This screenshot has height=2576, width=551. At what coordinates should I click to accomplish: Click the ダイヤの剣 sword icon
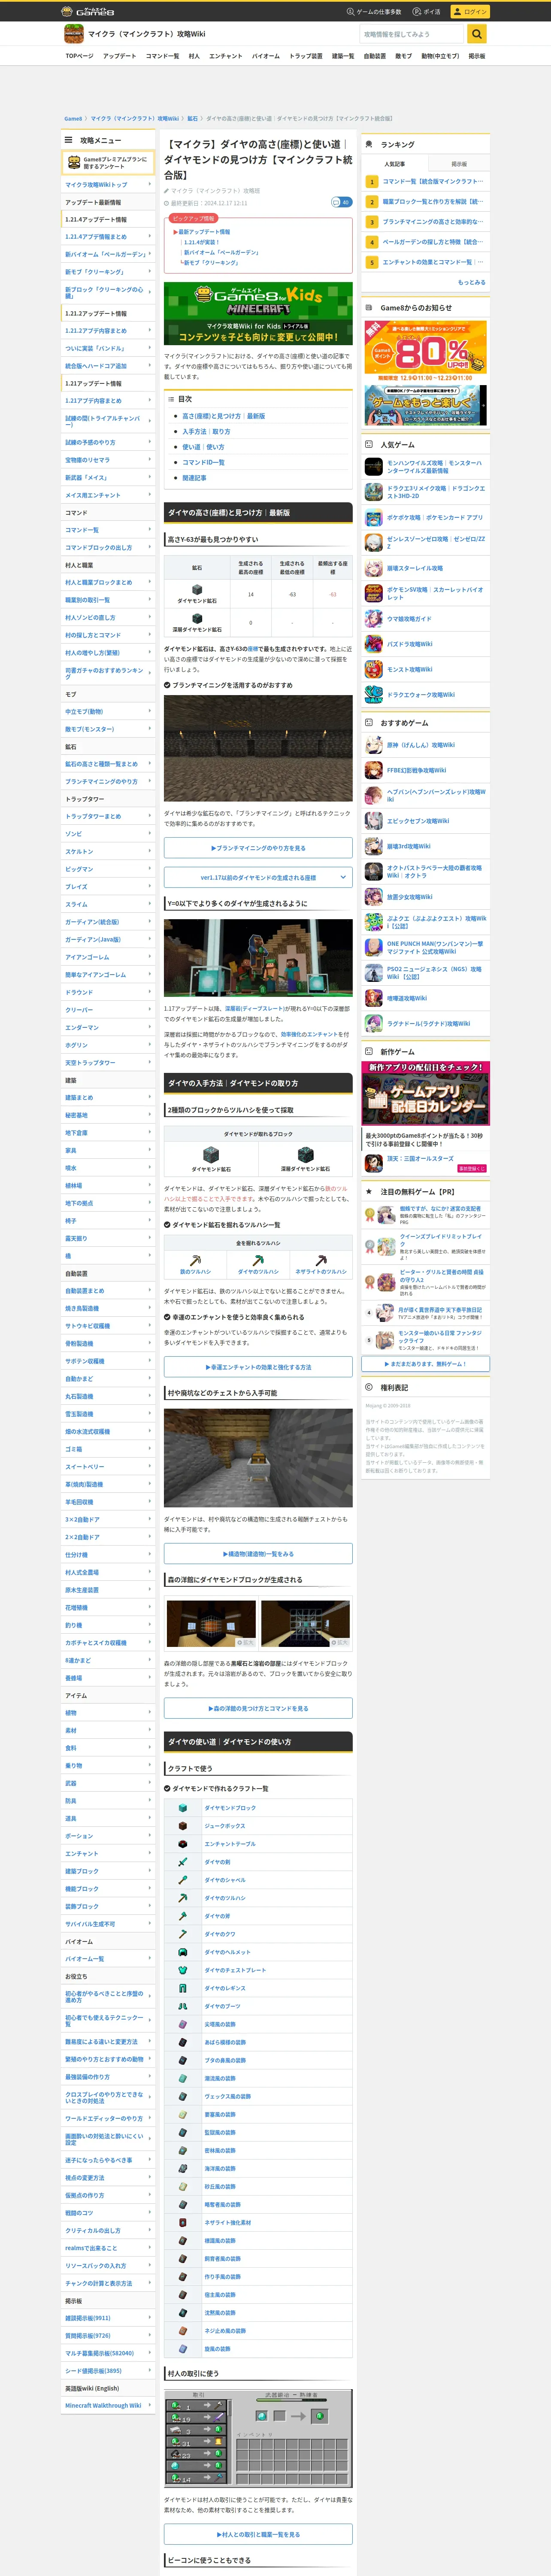[x=182, y=1862]
